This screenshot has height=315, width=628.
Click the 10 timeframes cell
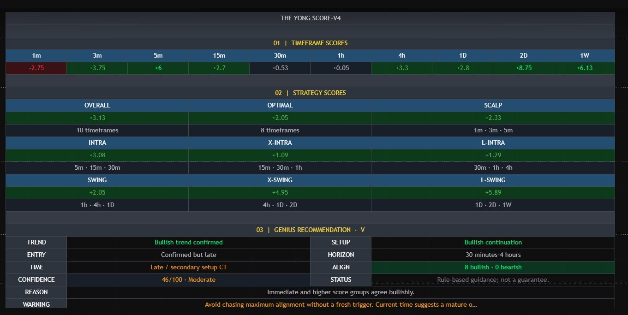pyautogui.click(x=97, y=130)
